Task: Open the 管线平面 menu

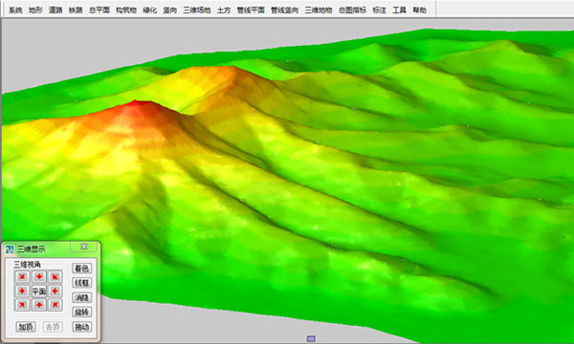Action: pyautogui.click(x=251, y=11)
